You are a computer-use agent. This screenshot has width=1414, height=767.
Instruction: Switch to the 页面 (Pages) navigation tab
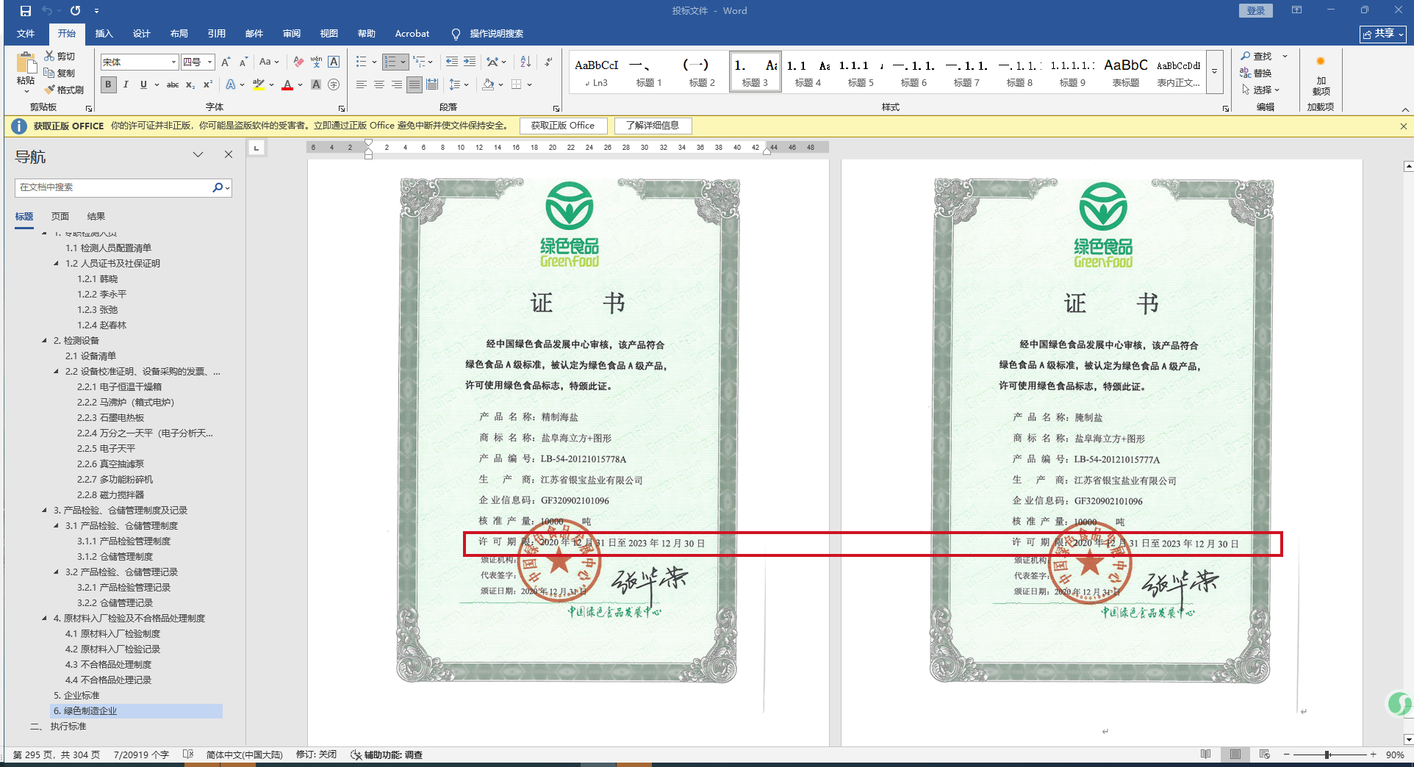(x=60, y=216)
